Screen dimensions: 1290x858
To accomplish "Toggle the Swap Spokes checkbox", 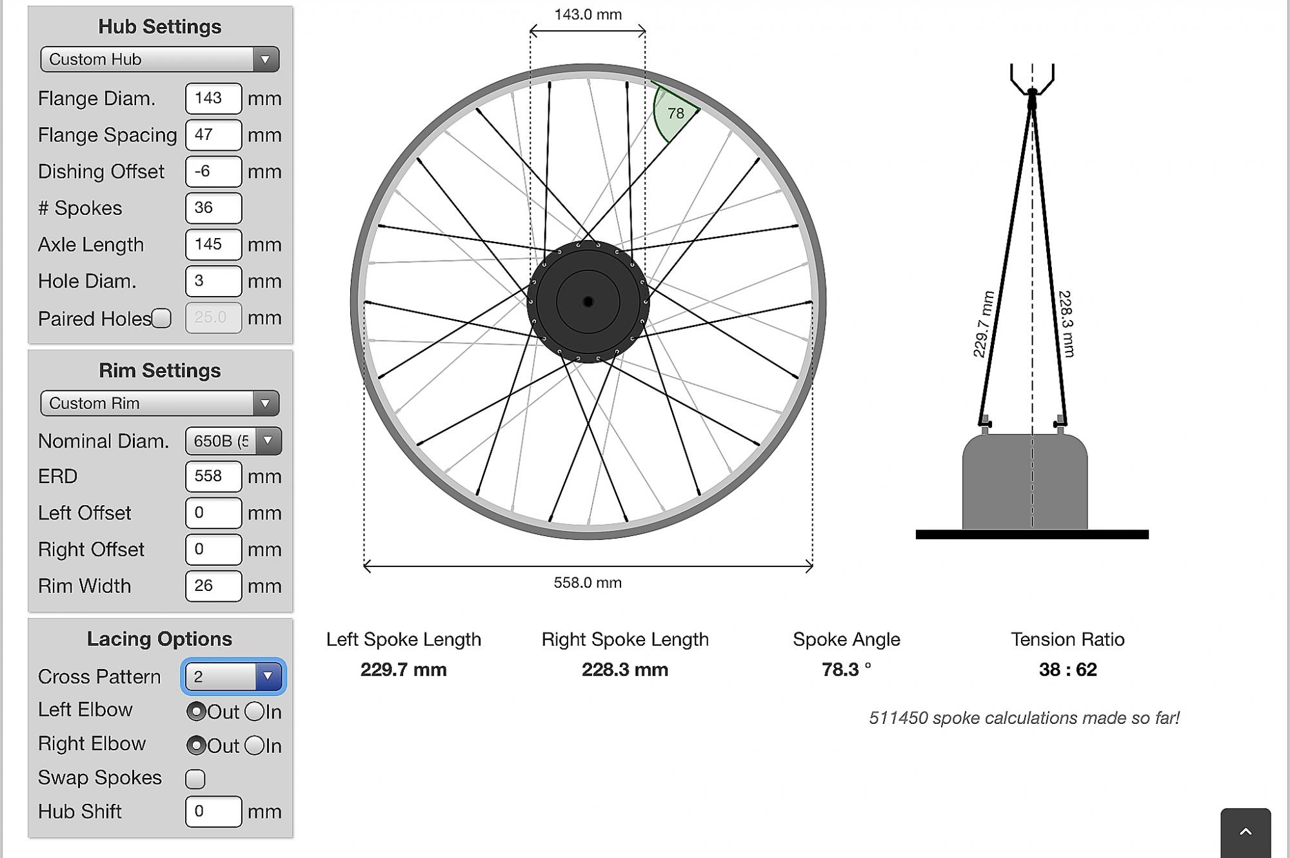I will [x=195, y=779].
